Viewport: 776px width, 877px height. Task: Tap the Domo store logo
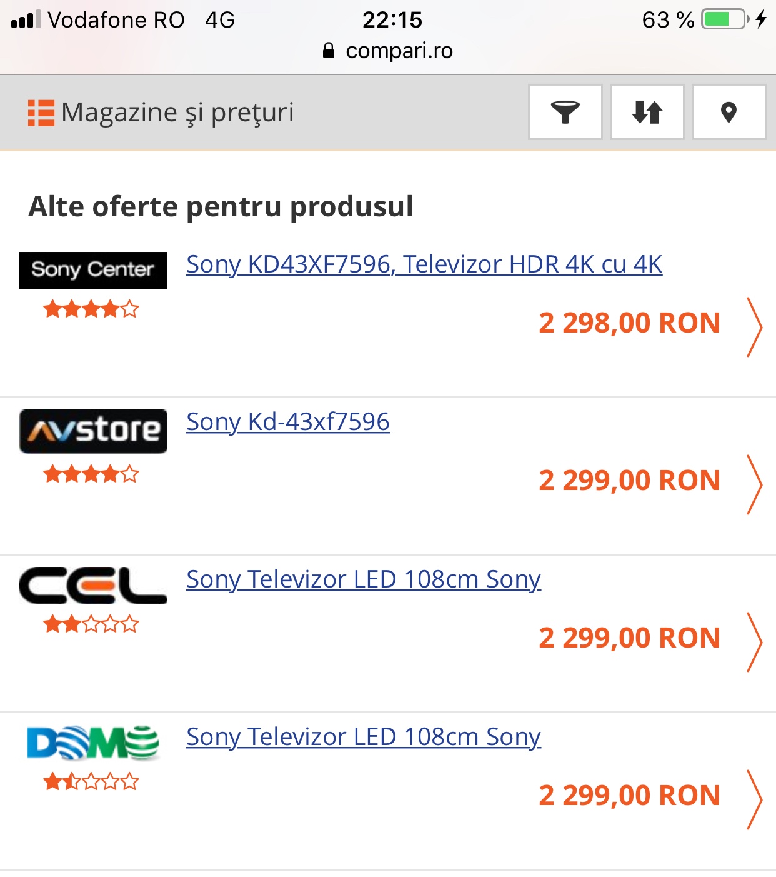pos(93,743)
